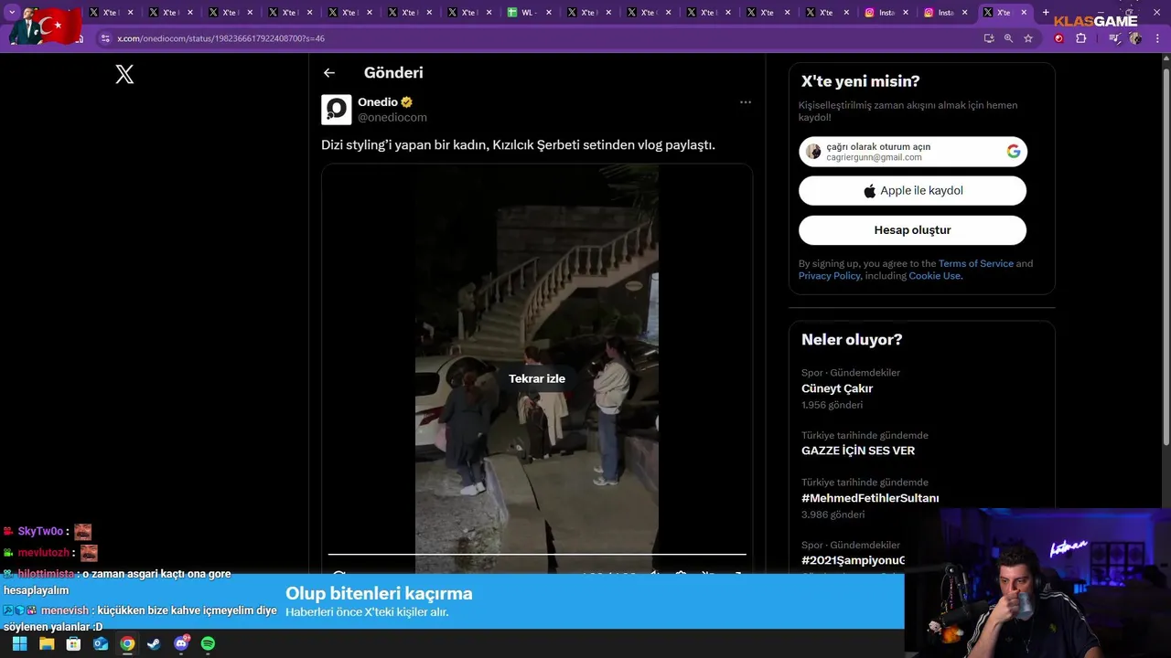Click the Neler oluyor? heading
Image resolution: width=1171 pixels, height=658 pixels.
click(852, 340)
